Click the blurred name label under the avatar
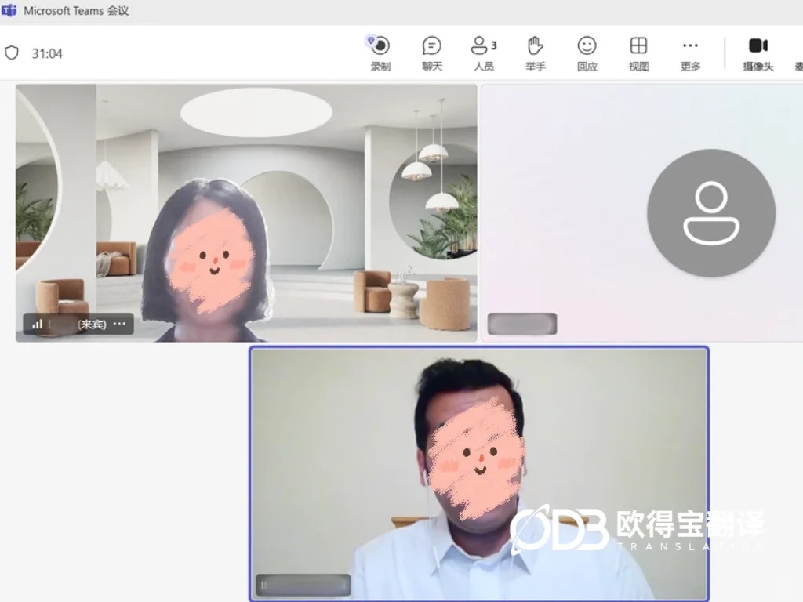Viewport: 803px width, 602px height. point(521,324)
